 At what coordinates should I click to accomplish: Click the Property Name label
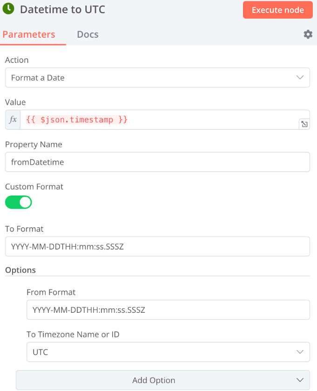tap(34, 144)
